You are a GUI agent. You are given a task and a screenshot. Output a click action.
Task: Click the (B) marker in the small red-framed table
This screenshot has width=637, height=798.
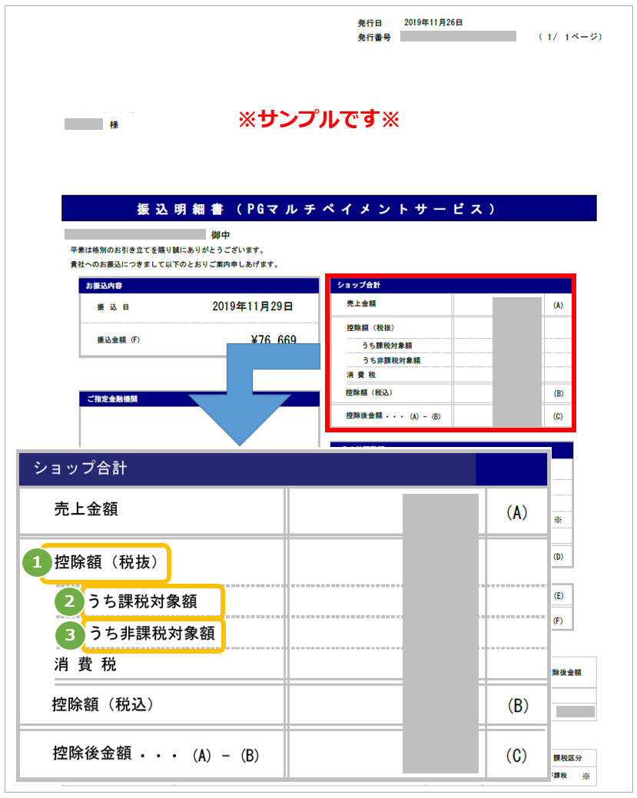(558, 393)
